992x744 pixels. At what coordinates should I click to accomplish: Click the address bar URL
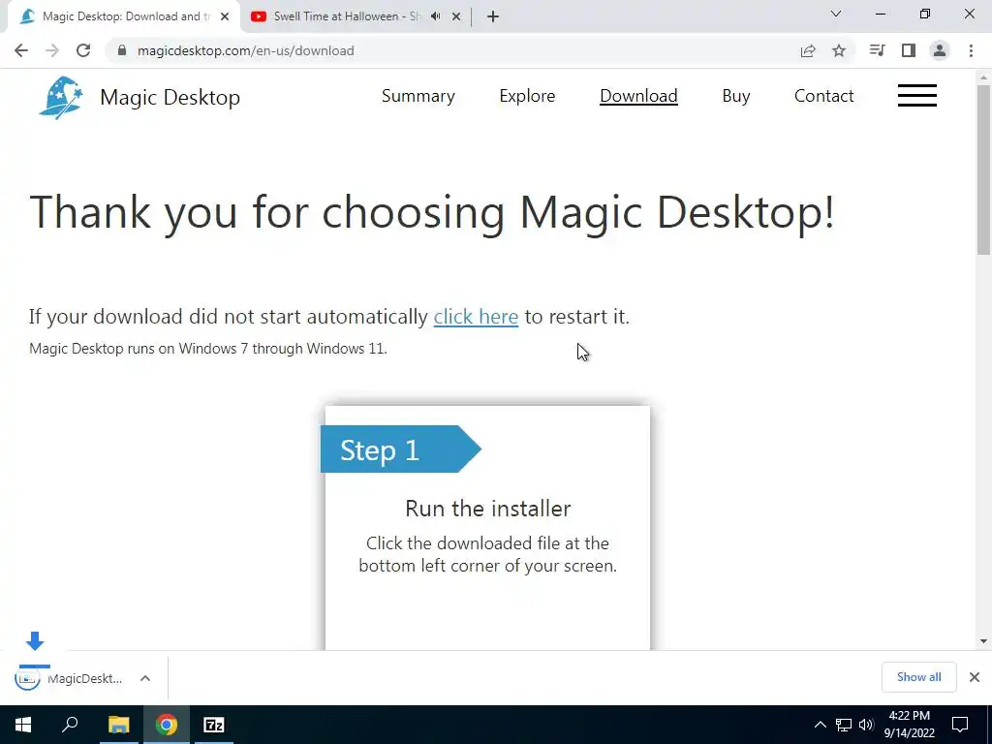(x=245, y=50)
